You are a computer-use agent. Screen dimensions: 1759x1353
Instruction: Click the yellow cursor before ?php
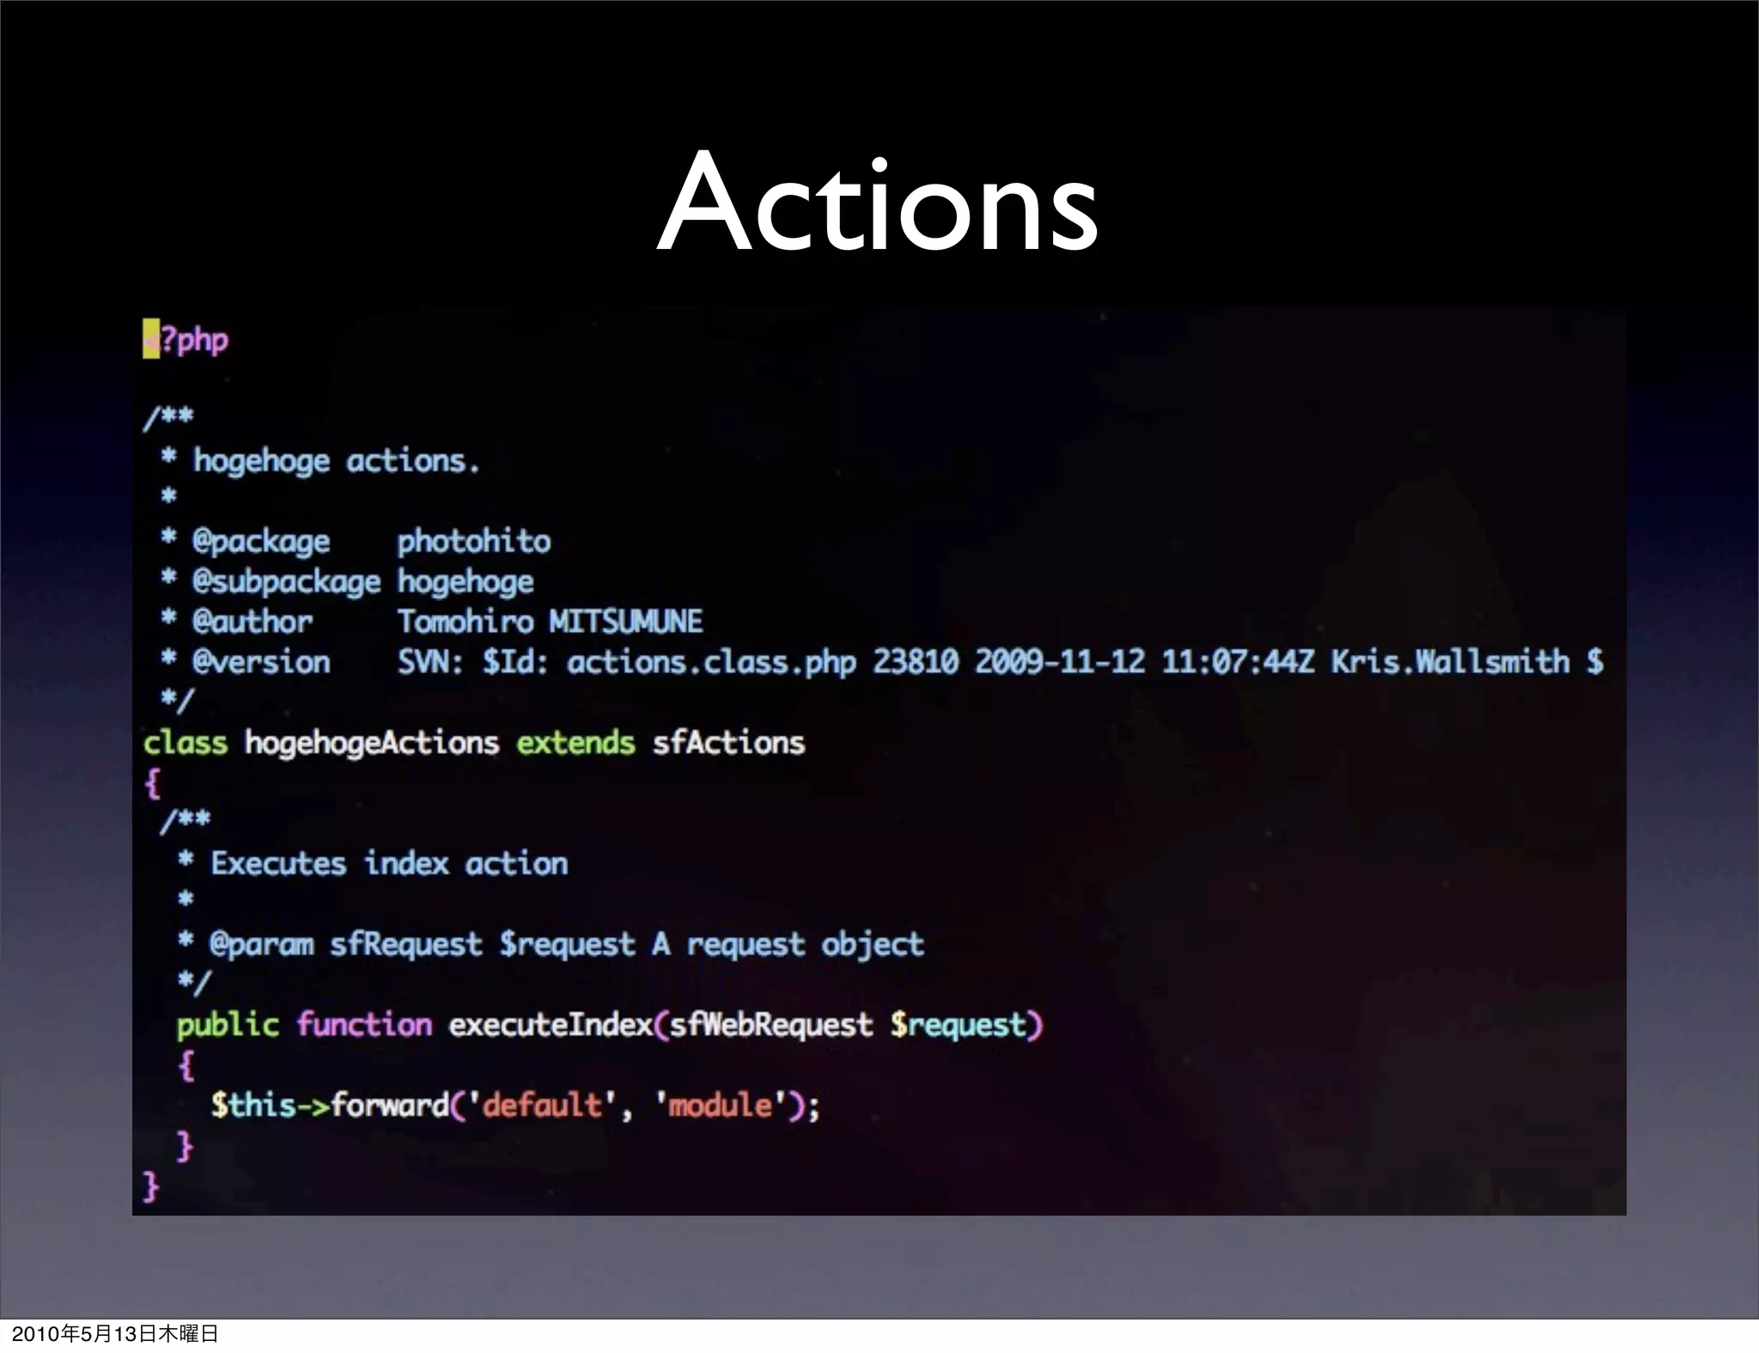(151, 339)
